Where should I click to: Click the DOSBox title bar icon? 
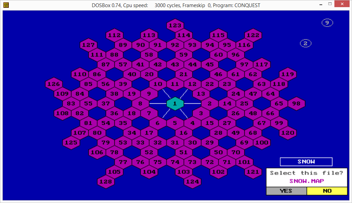(6, 5)
